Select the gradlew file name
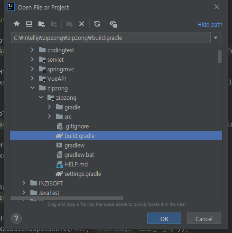 (74, 146)
